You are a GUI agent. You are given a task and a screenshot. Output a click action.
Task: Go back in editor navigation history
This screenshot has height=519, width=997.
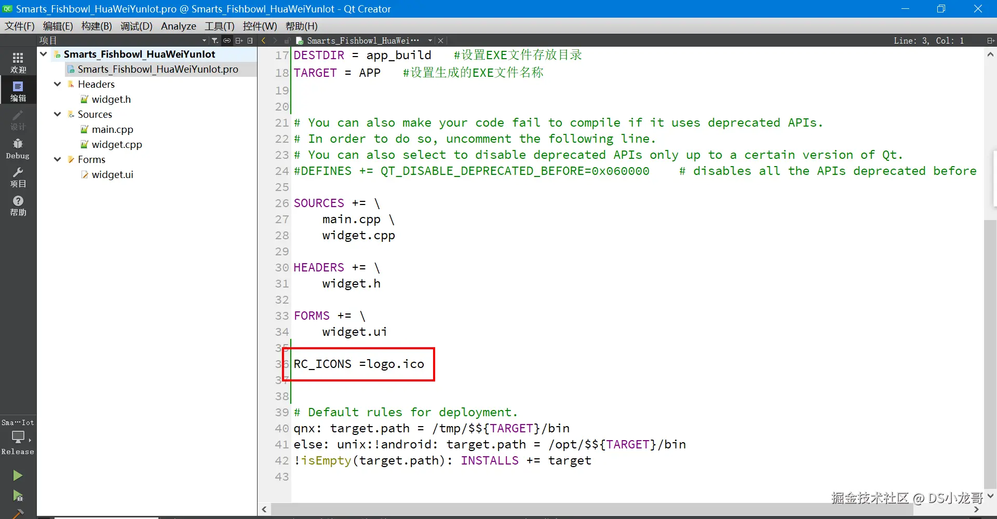click(264, 40)
